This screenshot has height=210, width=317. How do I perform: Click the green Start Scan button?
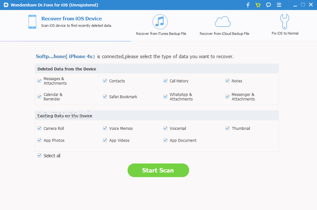[158, 170]
